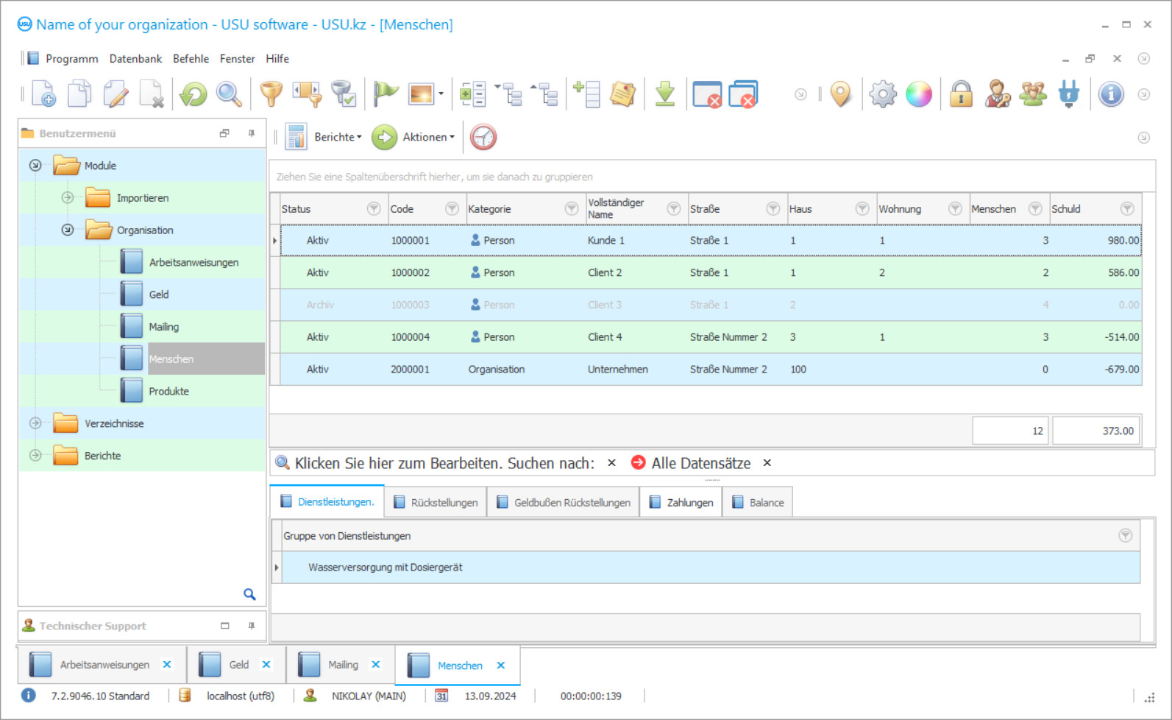Switch to the Zahlungen tab
Screen dimensions: 1172x720
point(681,502)
